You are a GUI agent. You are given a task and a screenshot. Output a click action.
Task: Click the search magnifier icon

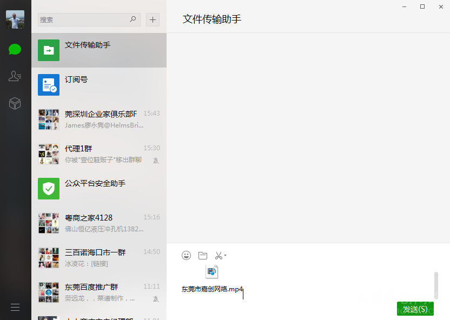(133, 19)
